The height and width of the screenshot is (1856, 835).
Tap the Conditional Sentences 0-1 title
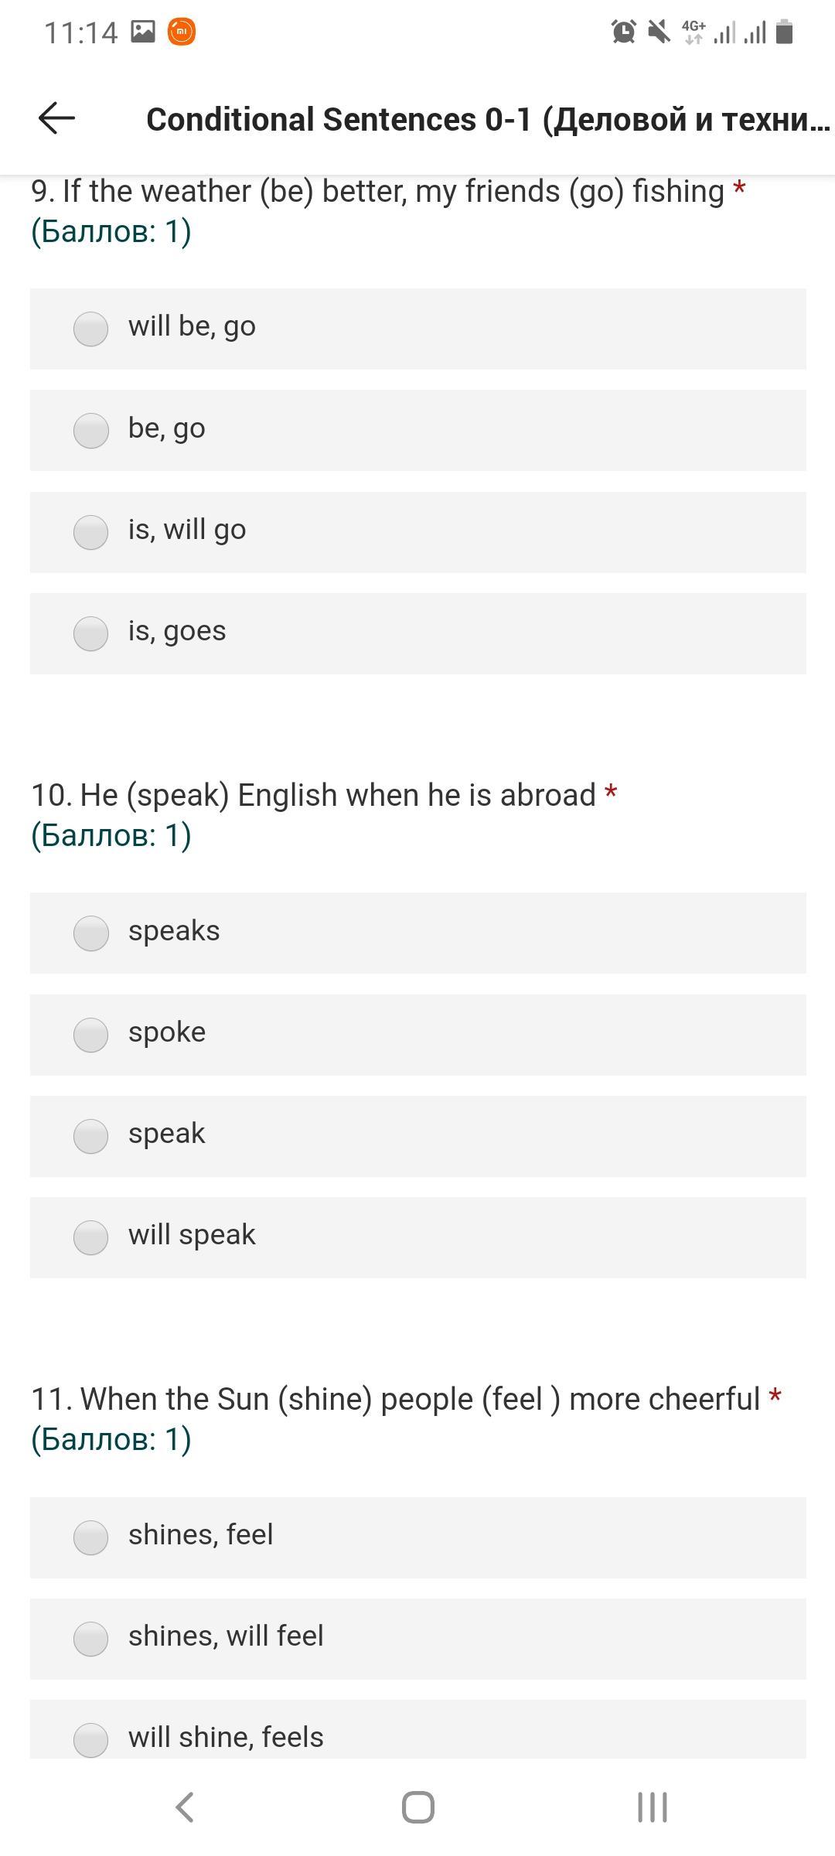pyautogui.click(x=488, y=120)
